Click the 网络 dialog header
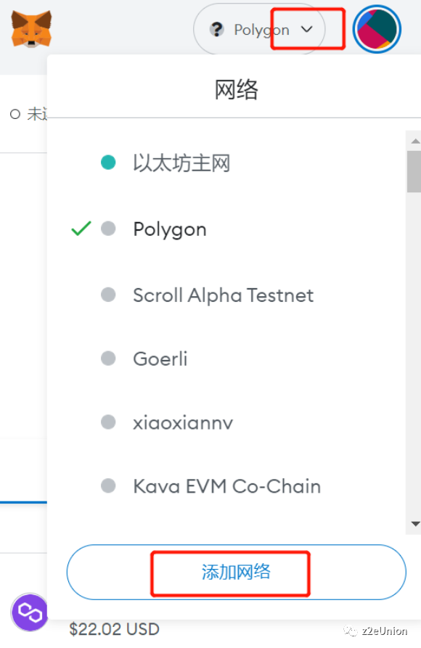The image size is (421, 648). [x=236, y=89]
